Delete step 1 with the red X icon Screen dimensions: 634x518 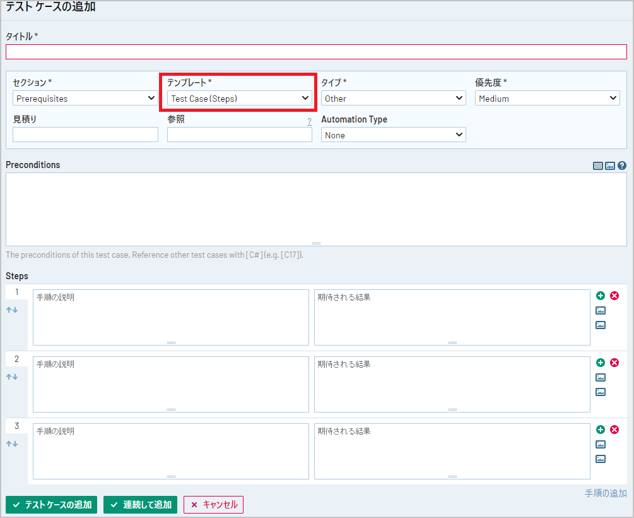click(614, 296)
